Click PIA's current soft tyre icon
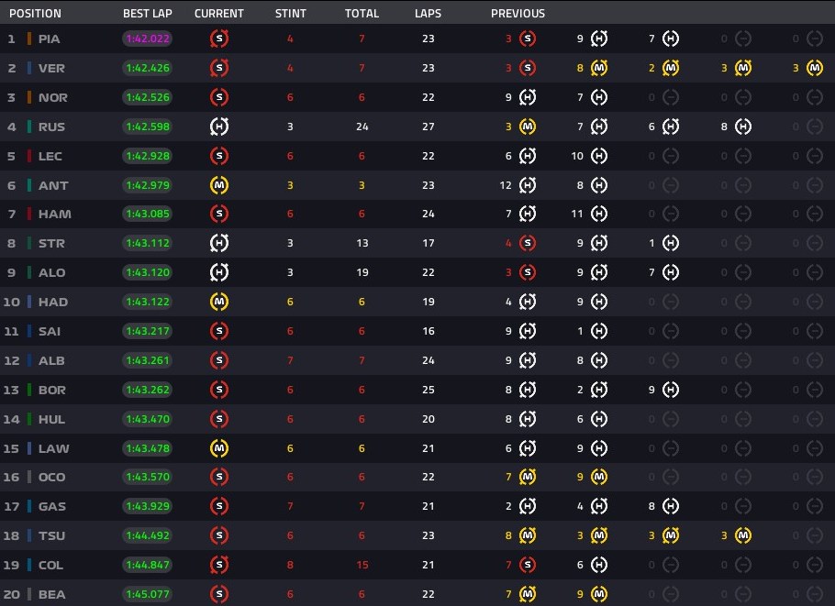This screenshot has width=835, height=606. coord(219,39)
